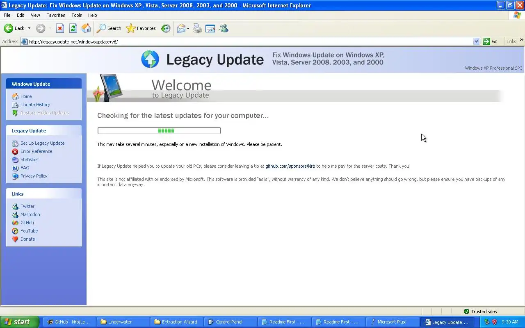Open the View menu
Viewport: 525px width, 328px height.
35,15
